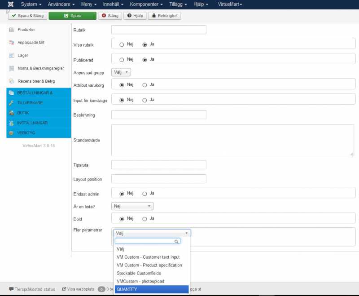
Task: Click into the Beskrivning text field
Action: pyautogui.click(x=159, y=115)
